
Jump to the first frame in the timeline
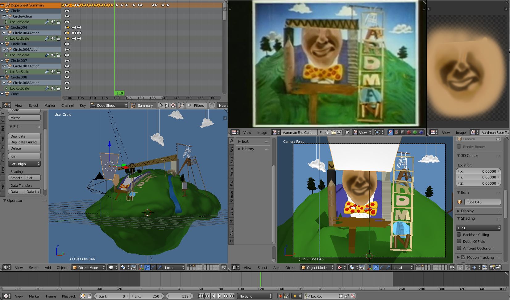coord(201,296)
